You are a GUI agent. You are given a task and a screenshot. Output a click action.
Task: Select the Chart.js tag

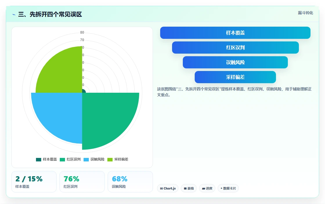(168, 188)
